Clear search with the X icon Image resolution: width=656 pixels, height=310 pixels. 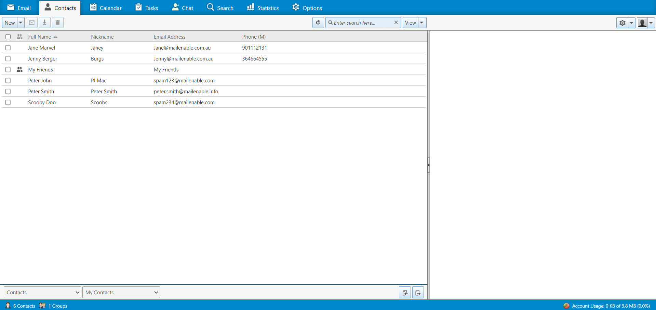click(x=396, y=23)
